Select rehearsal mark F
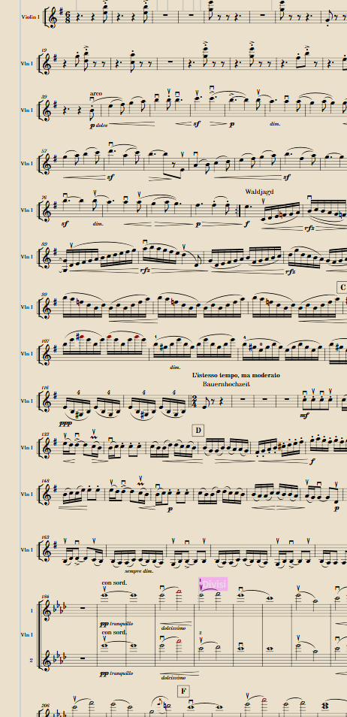347x717 pixels. tap(183, 691)
